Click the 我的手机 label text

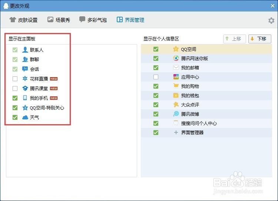pyautogui.click(x=39, y=98)
